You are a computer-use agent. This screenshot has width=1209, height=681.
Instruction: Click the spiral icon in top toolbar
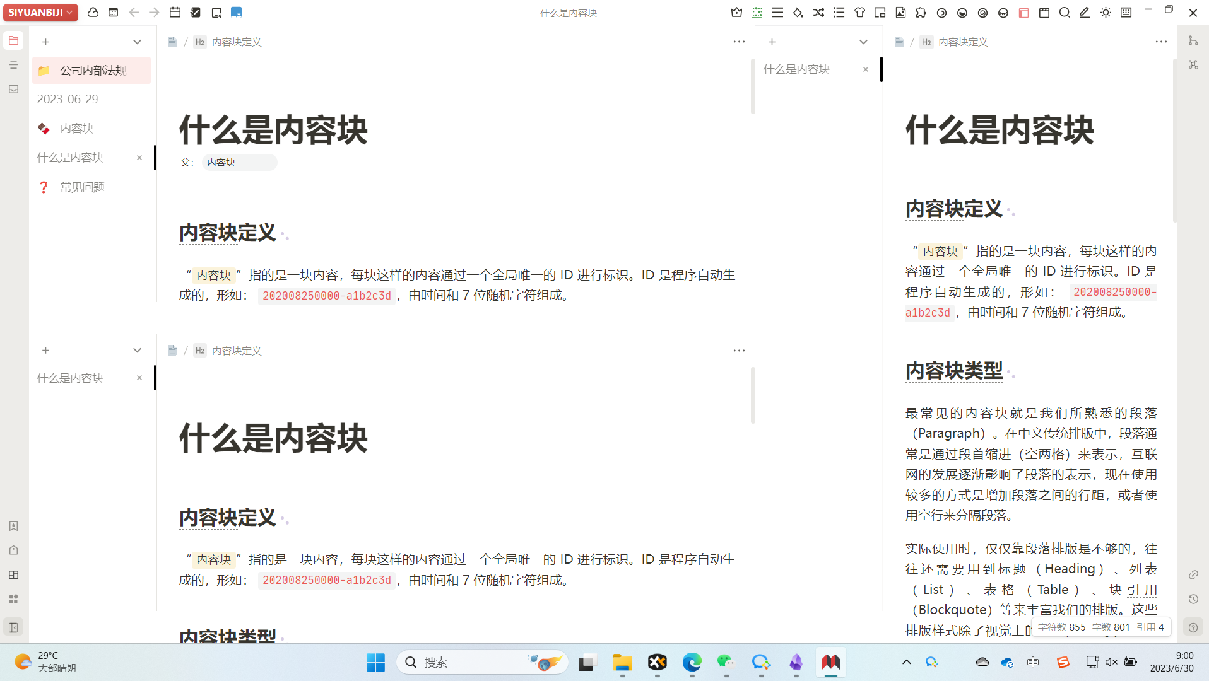pyautogui.click(x=982, y=13)
